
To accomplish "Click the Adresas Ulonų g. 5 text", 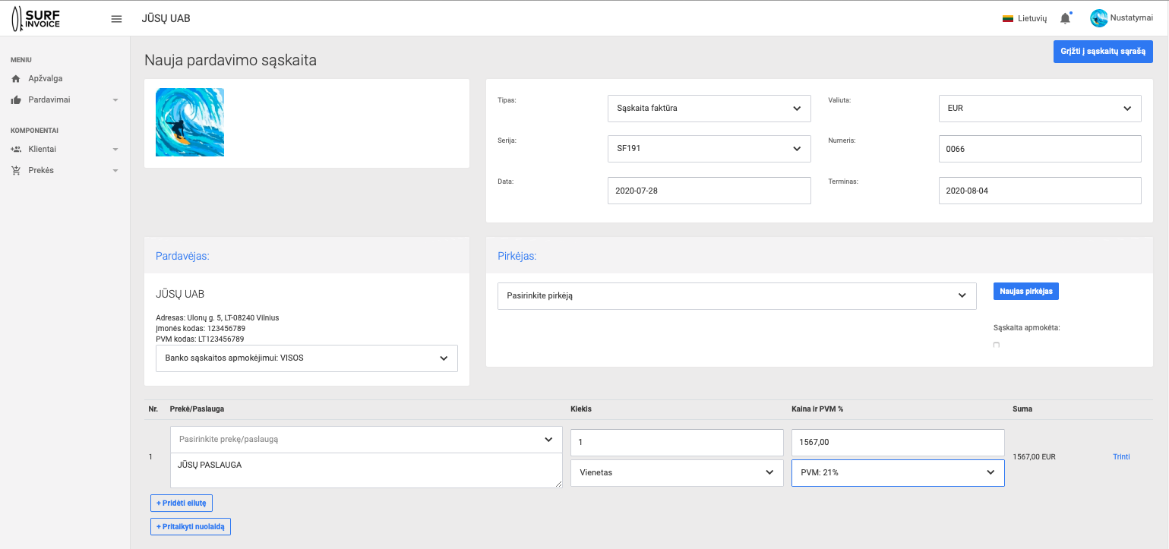I will (216, 318).
